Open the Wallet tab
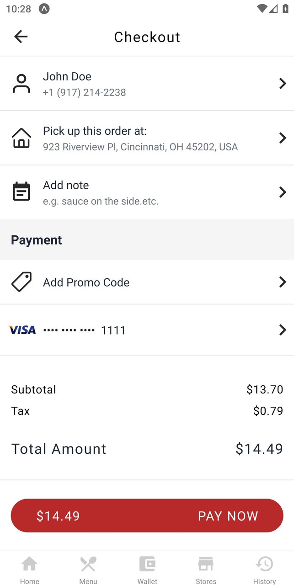Viewport: 294px width, 585px height. [147, 569]
